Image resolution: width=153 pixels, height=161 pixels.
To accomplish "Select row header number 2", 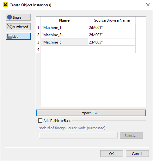I will pos(38,35).
